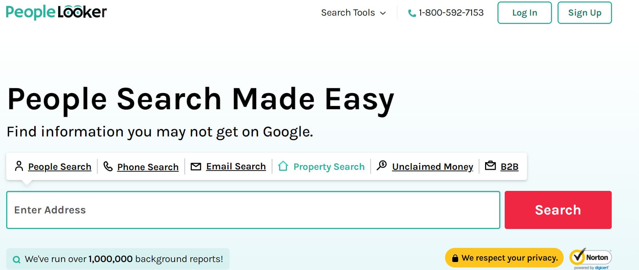Click the phone handset icon beside 1-800 number

pyautogui.click(x=412, y=13)
